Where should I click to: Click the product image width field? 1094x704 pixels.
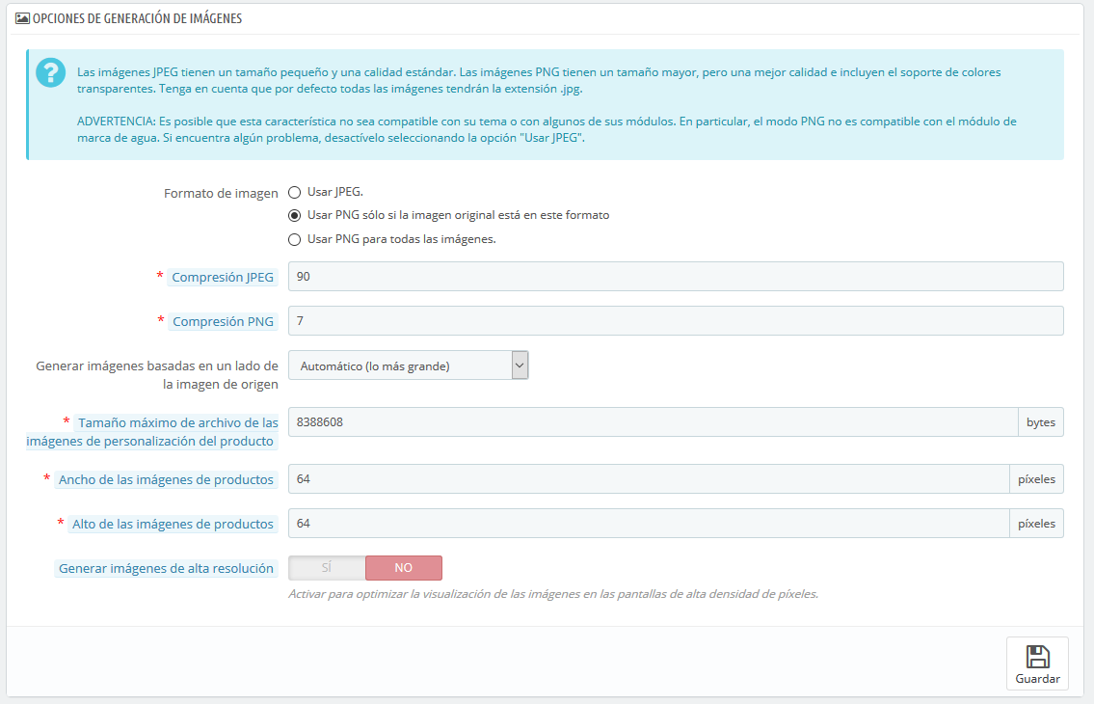[649, 479]
